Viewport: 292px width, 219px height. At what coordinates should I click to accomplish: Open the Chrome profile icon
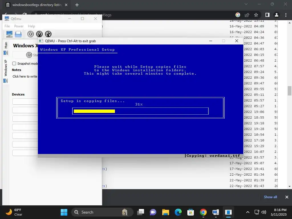[277, 15]
